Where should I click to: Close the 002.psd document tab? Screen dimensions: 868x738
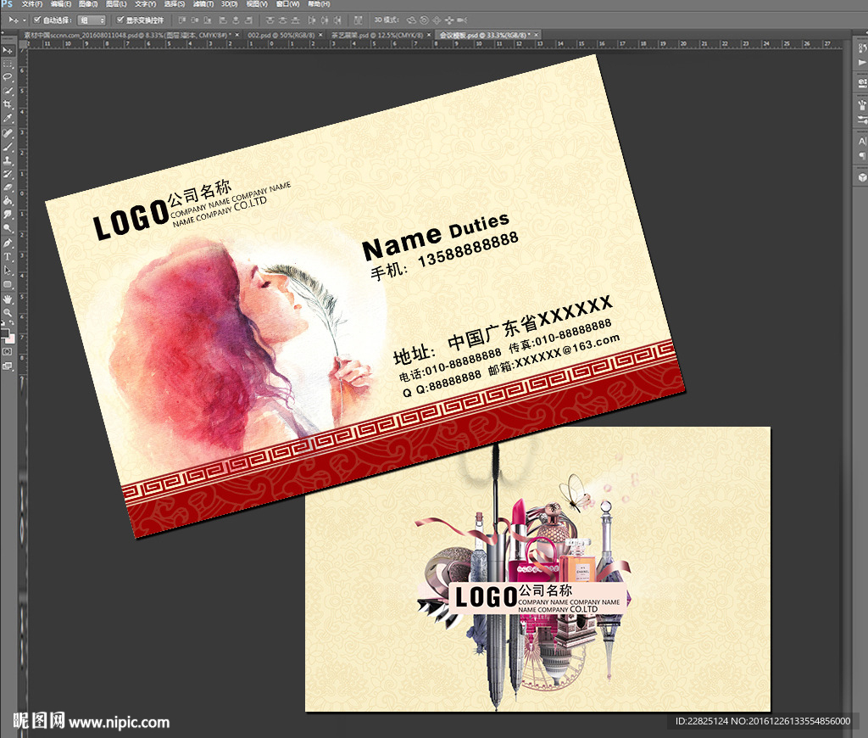320,35
